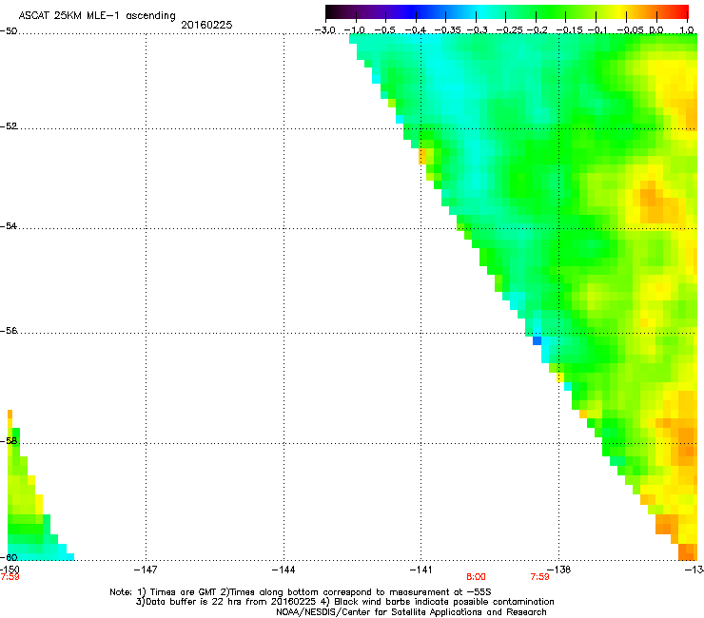704x618 pixels.
Task: Click the "-0.4" color scale label
Action: pos(416,30)
